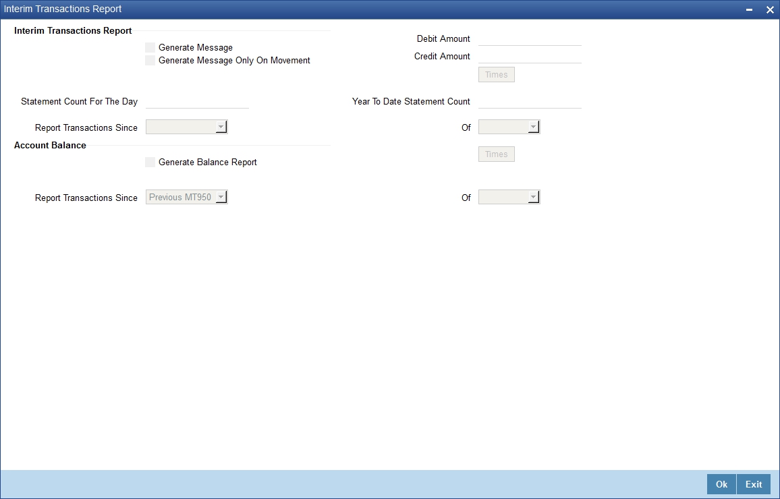This screenshot has width=780, height=499.
Task: Tick Generate Message Only On Movement
Action: pos(150,61)
